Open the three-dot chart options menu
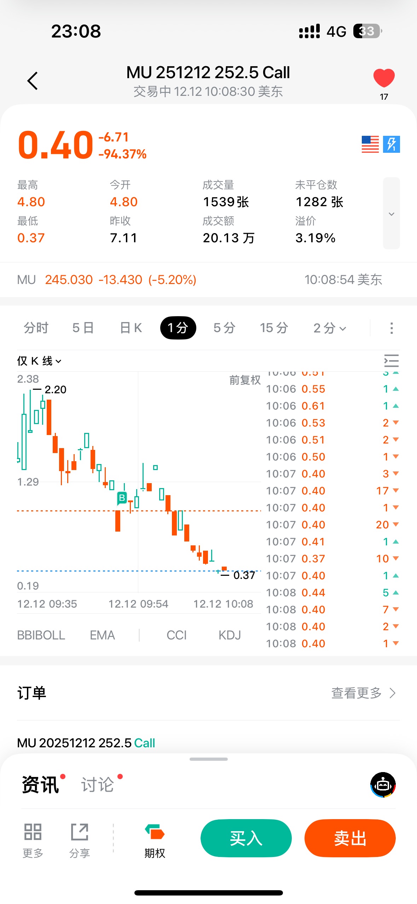 391,328
